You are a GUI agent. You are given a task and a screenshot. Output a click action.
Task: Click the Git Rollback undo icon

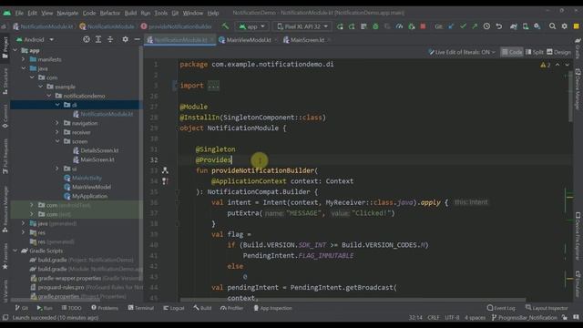tap(499, 26)
